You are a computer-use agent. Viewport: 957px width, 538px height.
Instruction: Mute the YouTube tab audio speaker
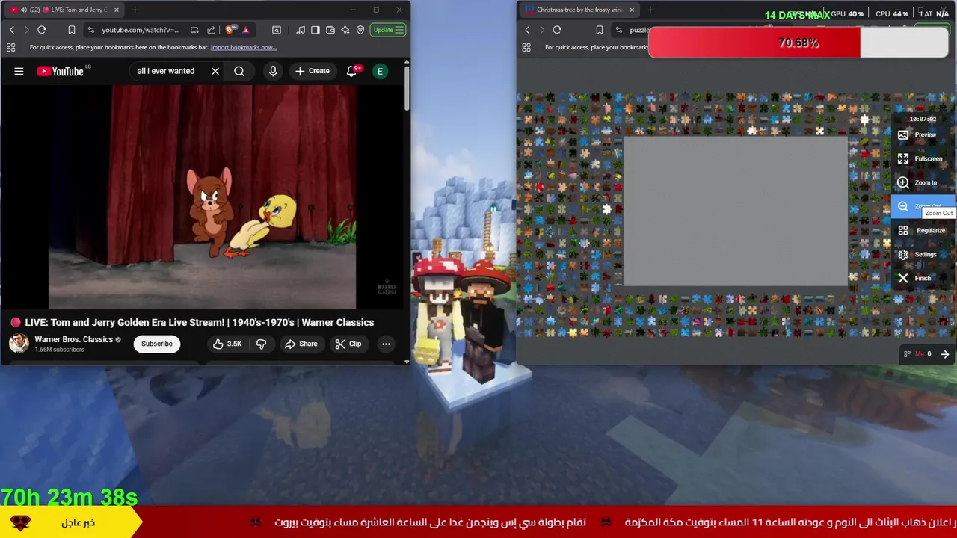[x=23, y=10]
